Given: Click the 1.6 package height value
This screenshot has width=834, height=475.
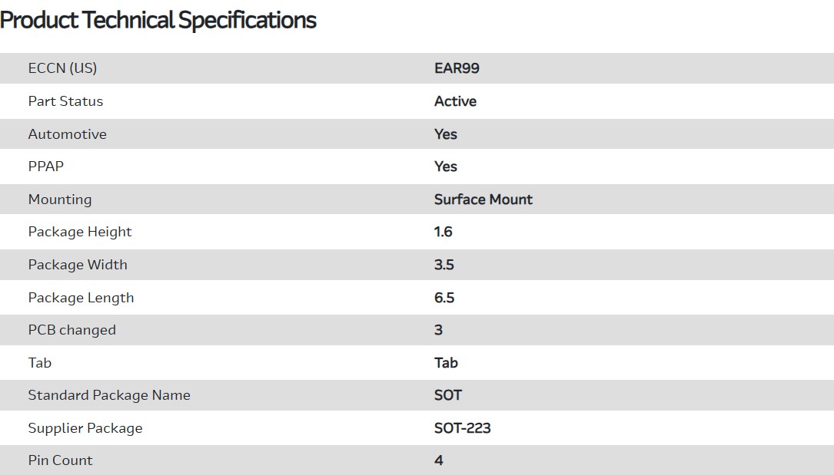Looking at the screenshot, I should tap(443, 232).
